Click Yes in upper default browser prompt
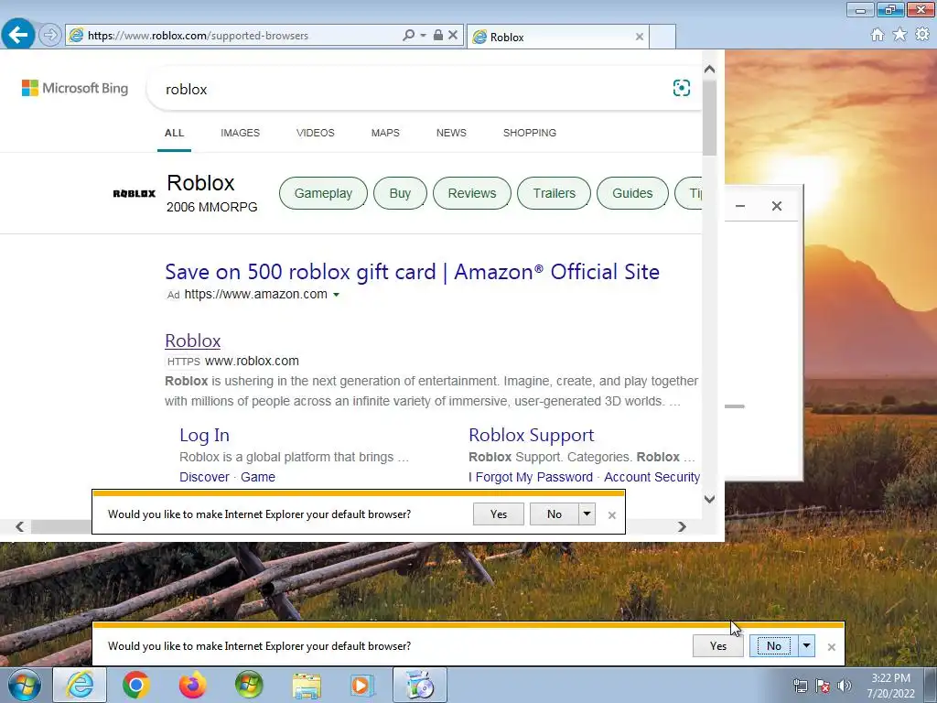 click(499, 514)
